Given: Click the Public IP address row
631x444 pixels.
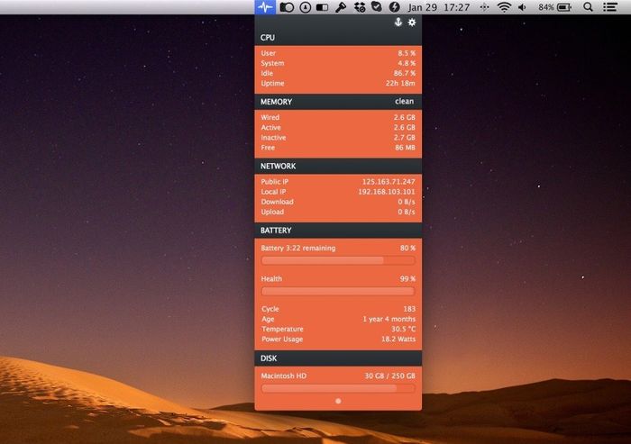Looking at the screenshot, I should point(337,182).
